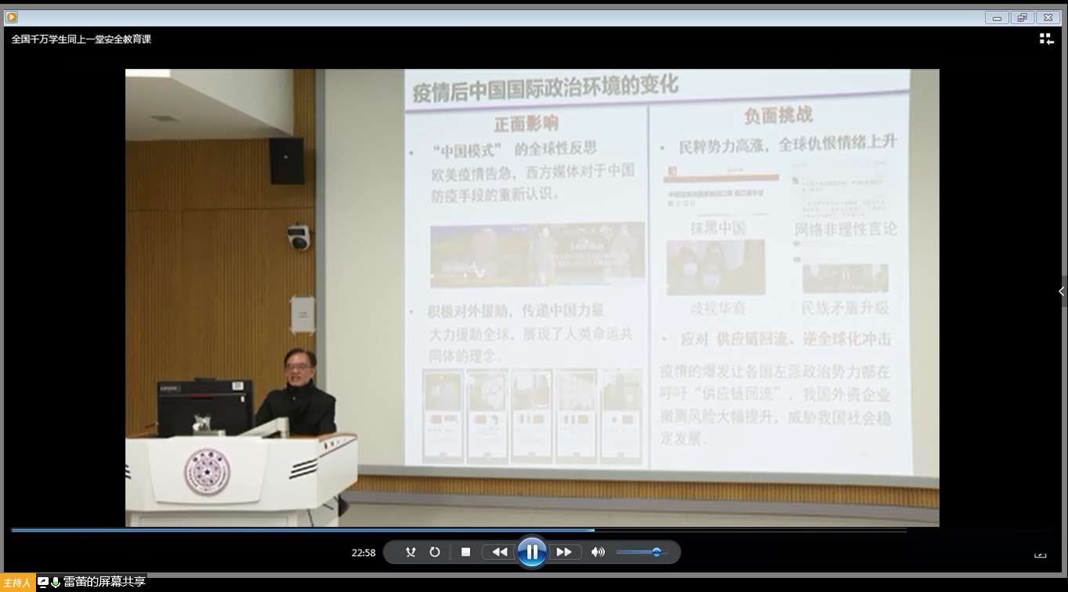Click the video title 全国千万学生同上一堂安全教育课

tap(81, 39)
